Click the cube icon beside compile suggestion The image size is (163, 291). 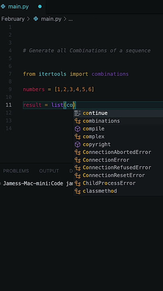(77, 129)
